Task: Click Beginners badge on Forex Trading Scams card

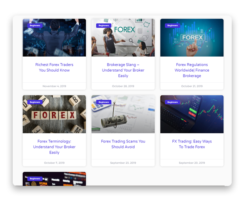Action: coord(104,102)
